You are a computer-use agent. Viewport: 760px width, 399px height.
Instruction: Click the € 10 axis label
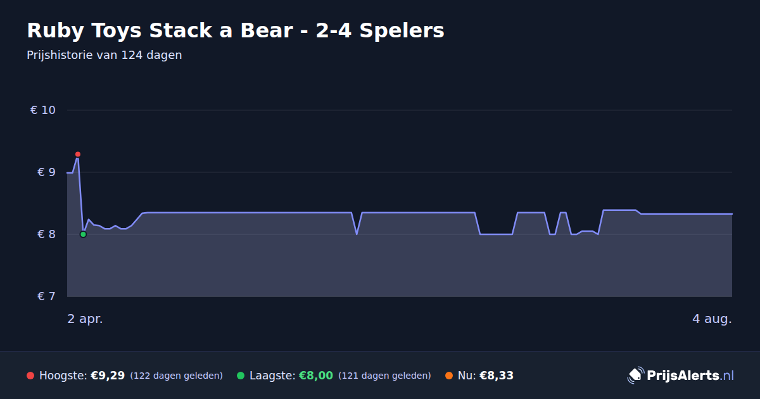point(43,110)
